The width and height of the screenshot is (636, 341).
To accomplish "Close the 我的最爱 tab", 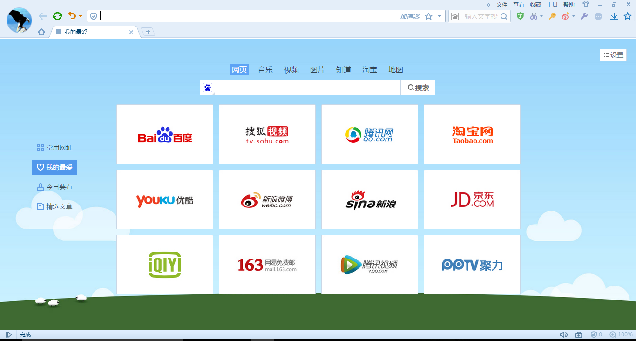I will [x=131, y=32].
